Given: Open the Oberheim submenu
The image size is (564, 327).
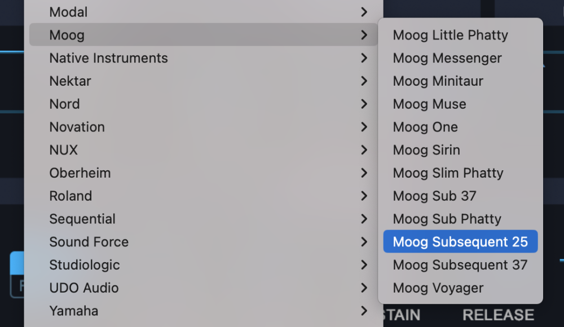Looking at the screenshot, I should 80,173.
